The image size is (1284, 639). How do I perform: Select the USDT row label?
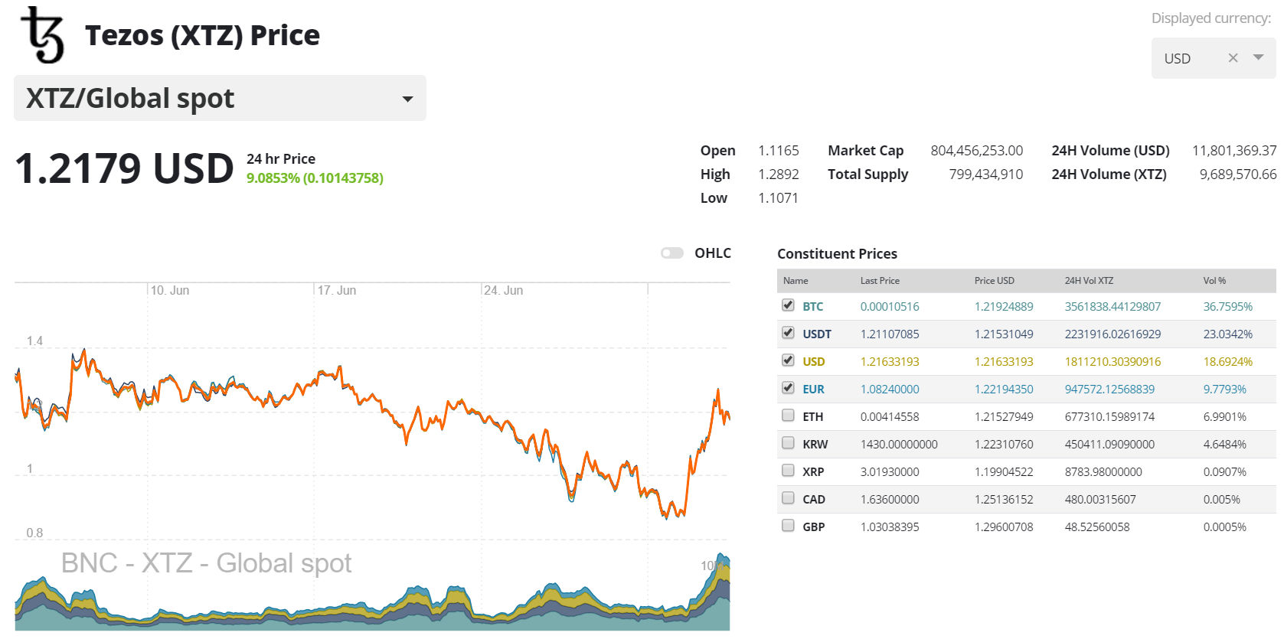tap(817, 334)
